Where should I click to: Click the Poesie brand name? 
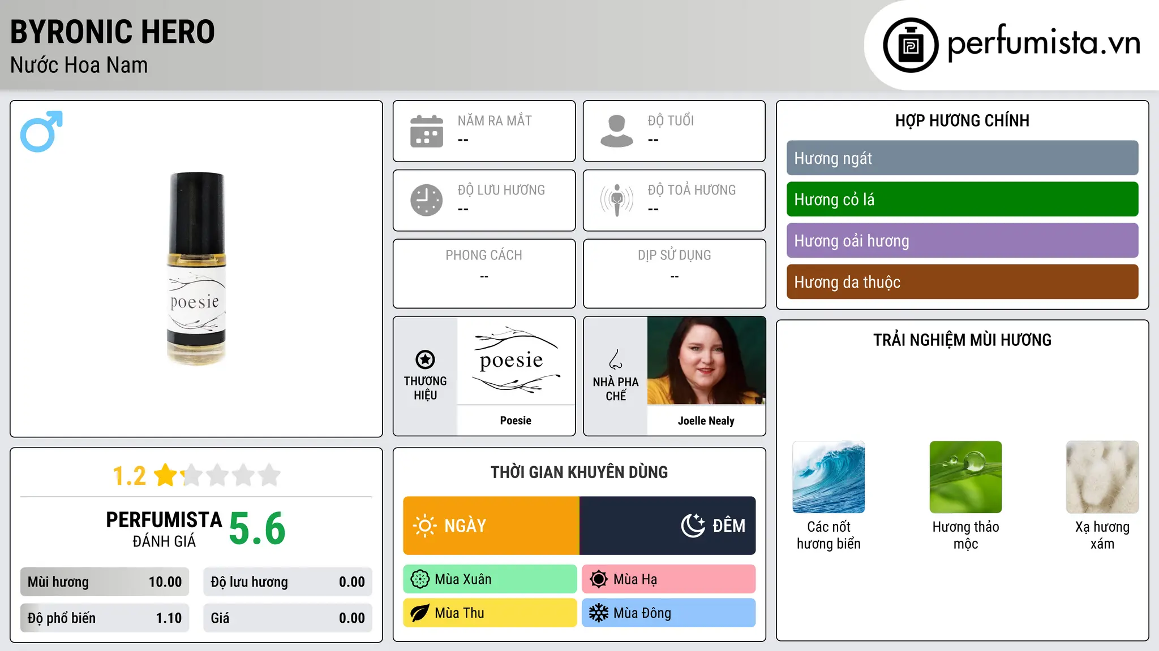pos(516,420)
